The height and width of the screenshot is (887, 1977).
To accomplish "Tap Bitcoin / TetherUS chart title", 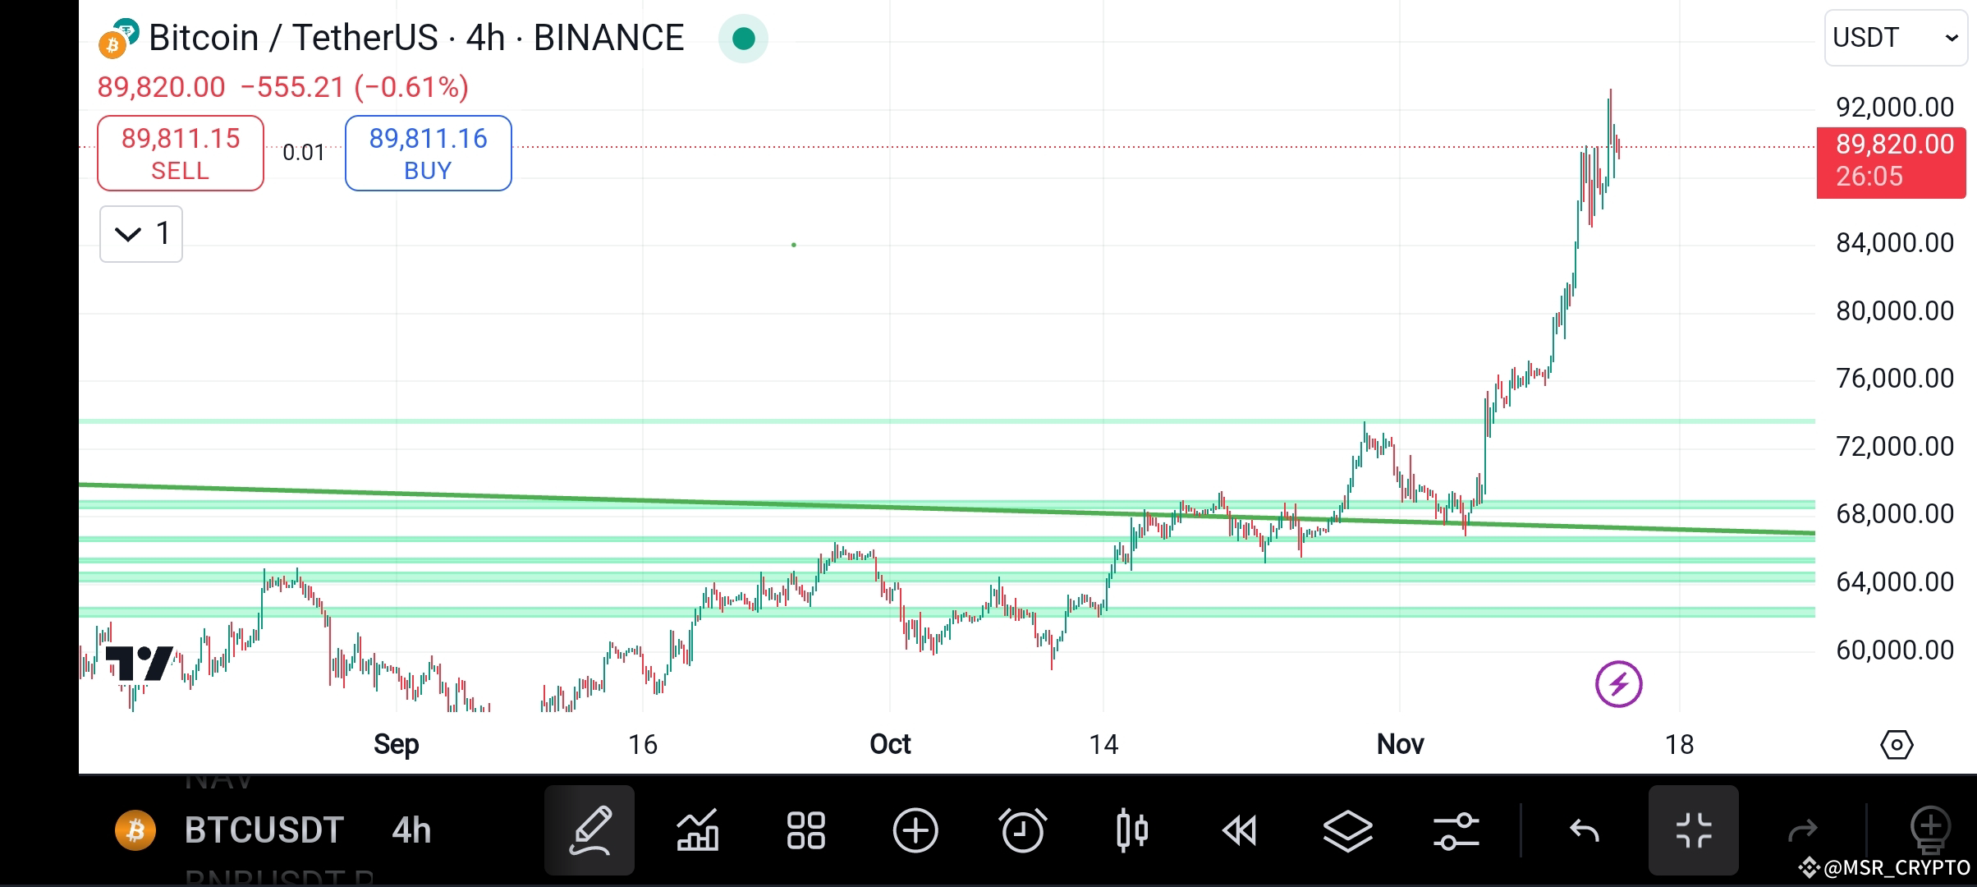I will [416, 38].
